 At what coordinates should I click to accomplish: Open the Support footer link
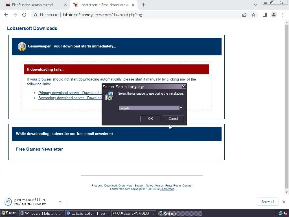(139, 186)
